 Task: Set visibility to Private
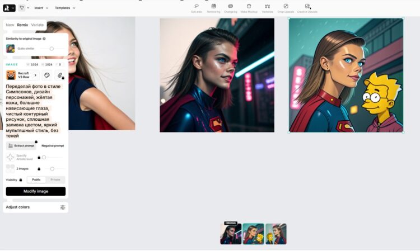pos(55,179)
